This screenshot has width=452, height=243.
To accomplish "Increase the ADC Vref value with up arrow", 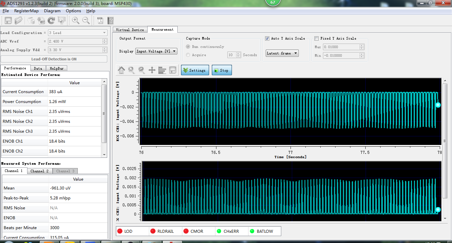I will click(105, 40).
